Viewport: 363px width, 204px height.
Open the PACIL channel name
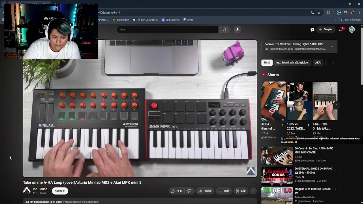[x=298, y=177]
